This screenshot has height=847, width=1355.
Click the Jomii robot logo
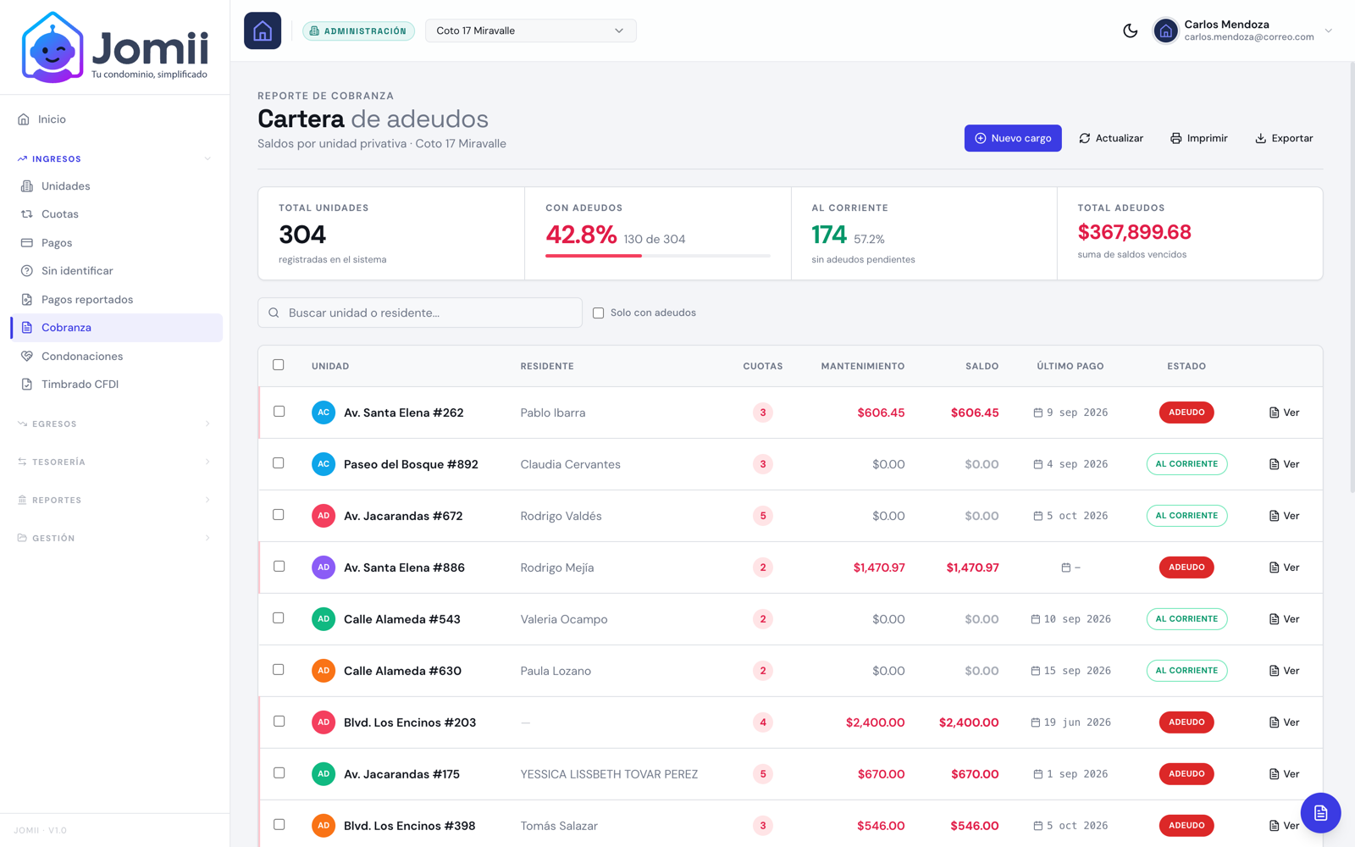coord(53,47)
